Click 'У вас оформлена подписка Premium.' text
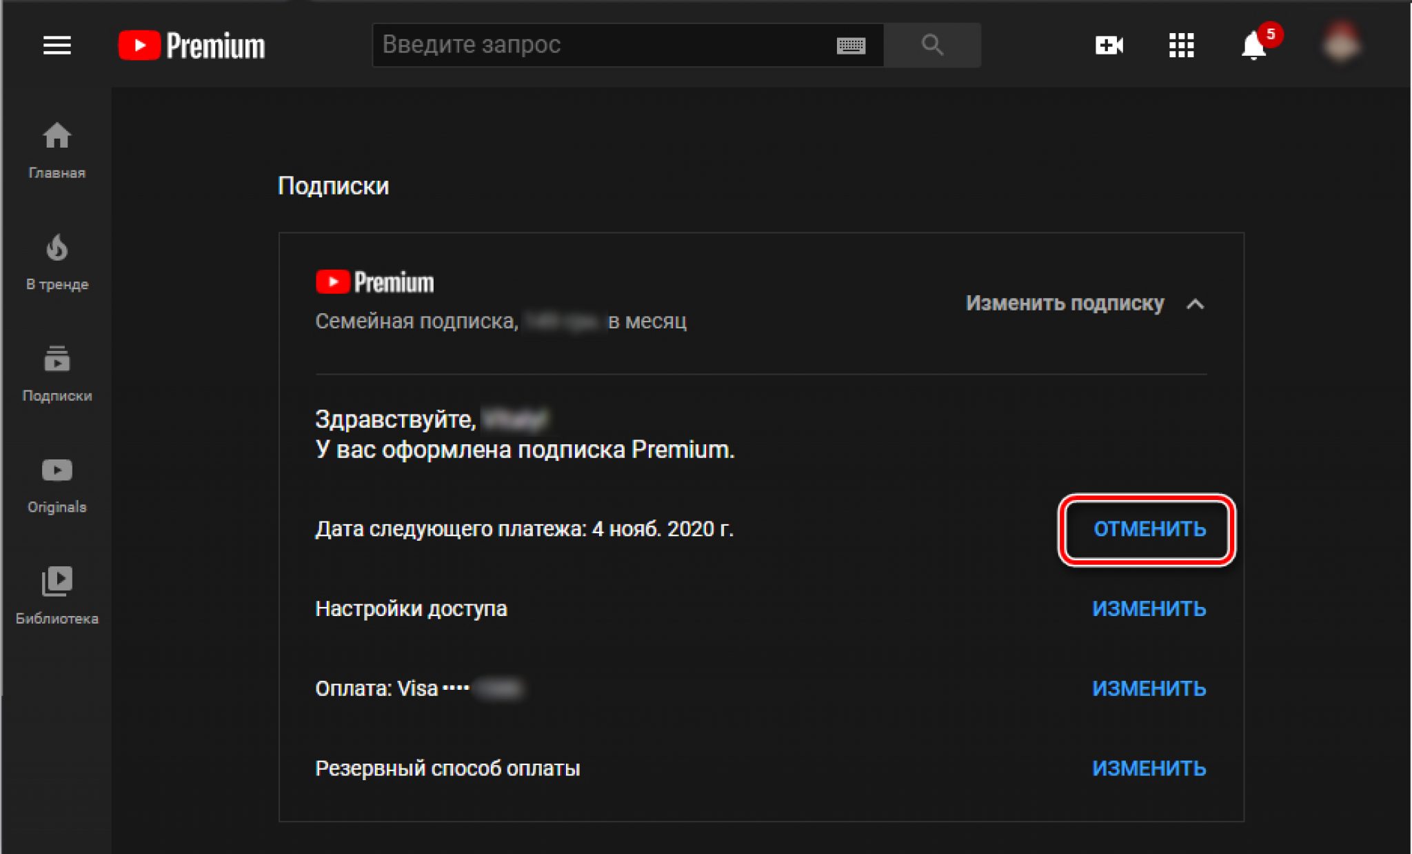The image size is (1412, 854). click(525, 450)
